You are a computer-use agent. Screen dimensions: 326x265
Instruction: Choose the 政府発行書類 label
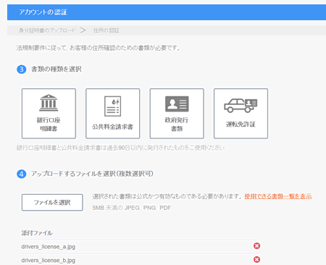click(177, 125)
